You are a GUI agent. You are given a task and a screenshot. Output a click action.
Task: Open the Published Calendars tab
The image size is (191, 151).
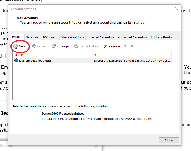click(x=132, y=37)
